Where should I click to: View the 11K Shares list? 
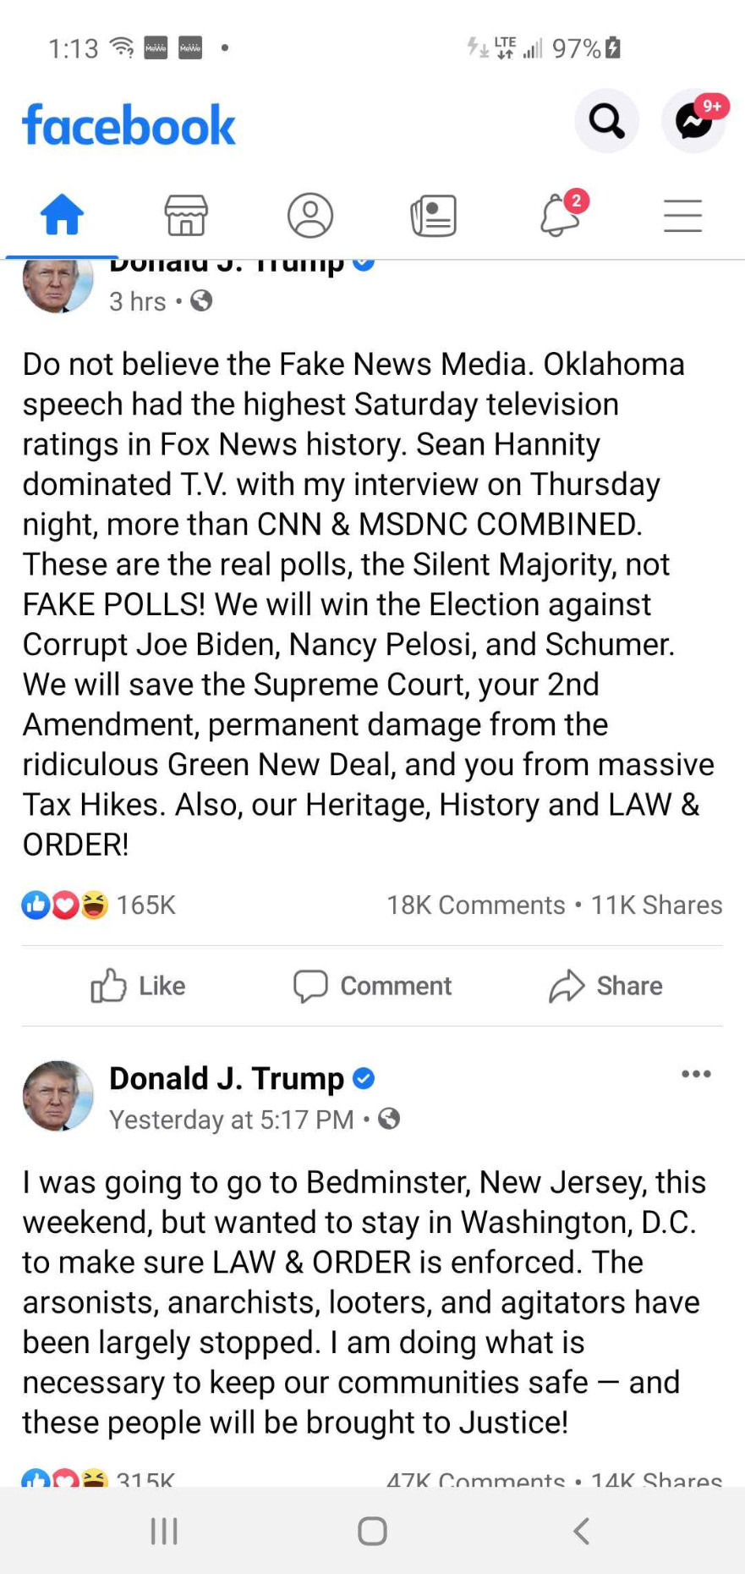tap(656, 905)
